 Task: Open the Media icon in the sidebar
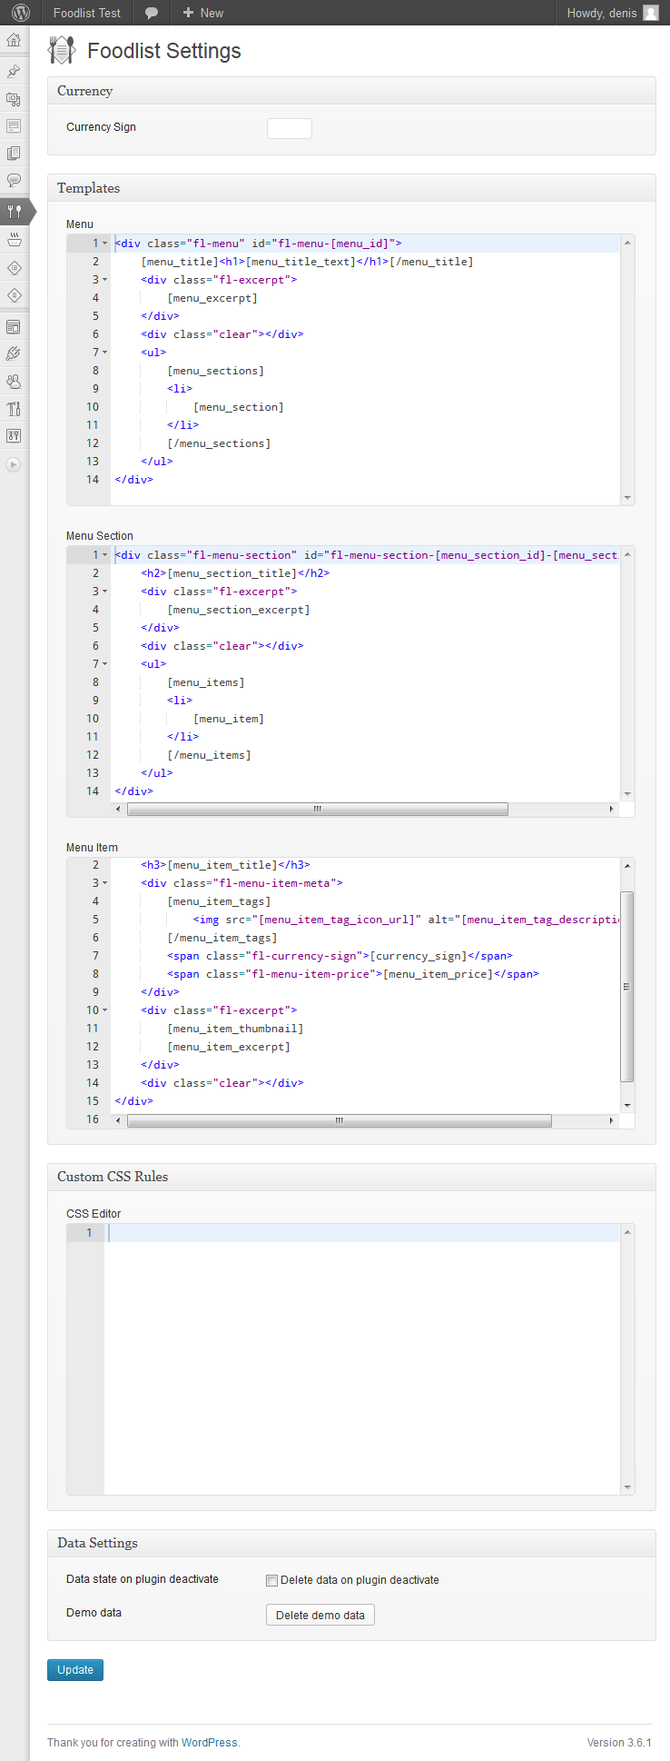click(x=14, y=99)
